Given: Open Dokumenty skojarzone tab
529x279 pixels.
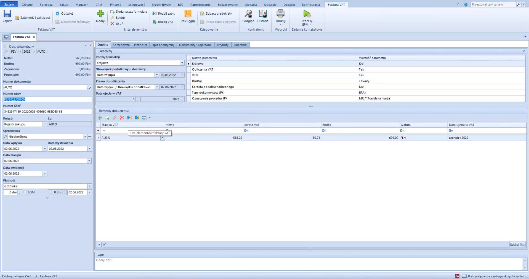Looking at the screenshot, I should click(195, 45).
